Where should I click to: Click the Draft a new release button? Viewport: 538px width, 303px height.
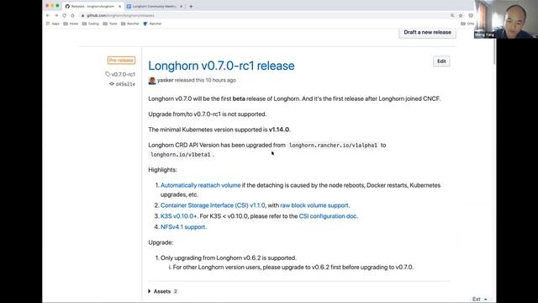pos(427,32)
